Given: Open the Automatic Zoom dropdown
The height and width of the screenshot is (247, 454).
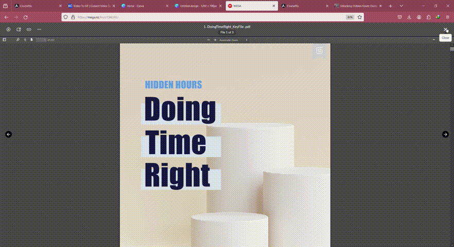Looking at the screenshot, I should click(233, 40).
